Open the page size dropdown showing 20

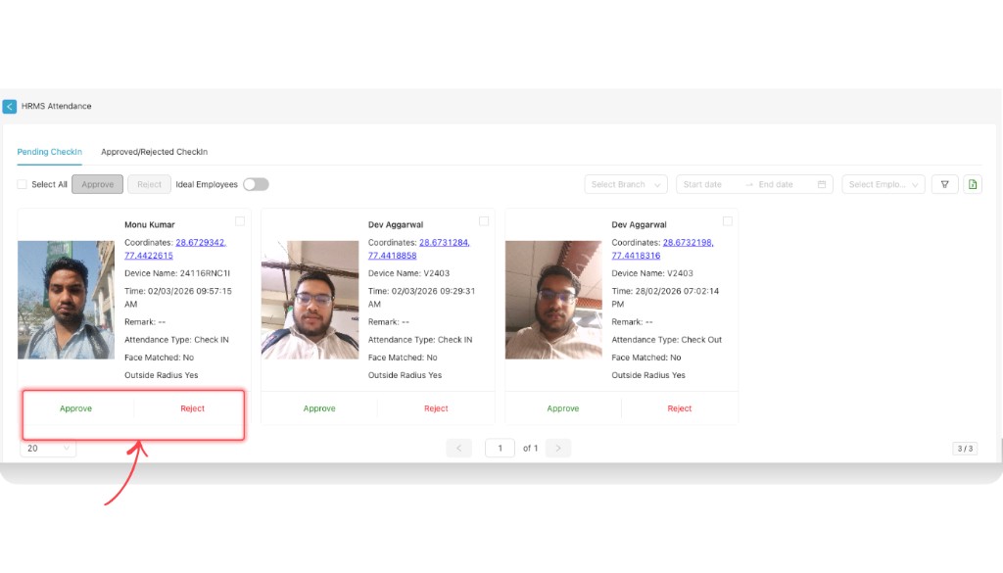pos(48,448)
